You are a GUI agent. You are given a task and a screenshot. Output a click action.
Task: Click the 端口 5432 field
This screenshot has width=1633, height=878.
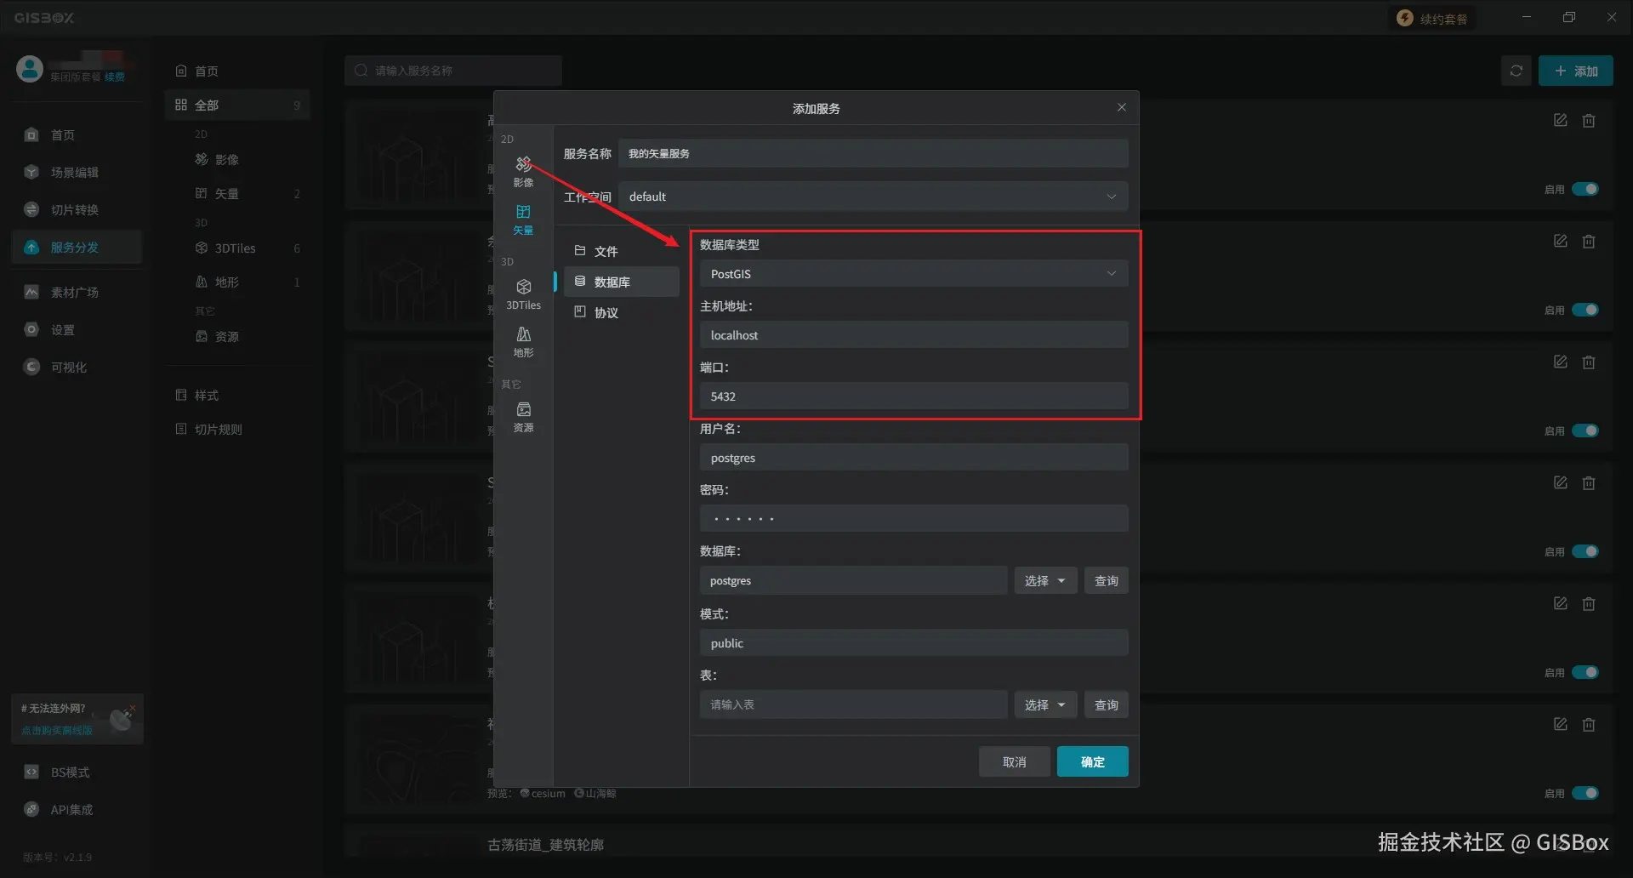(x=913, y=396)
